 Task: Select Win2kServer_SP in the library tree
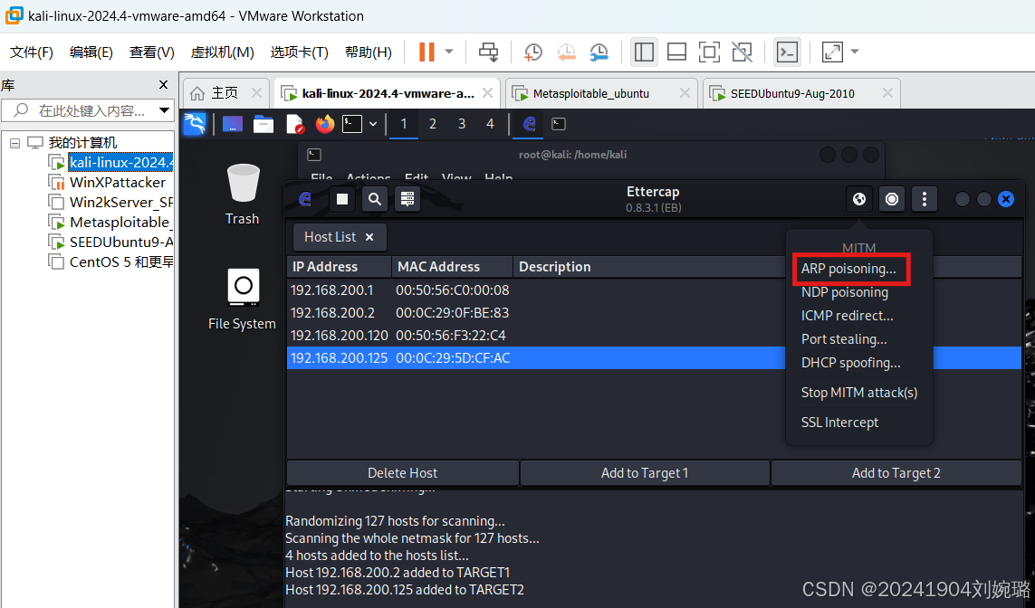120,202
